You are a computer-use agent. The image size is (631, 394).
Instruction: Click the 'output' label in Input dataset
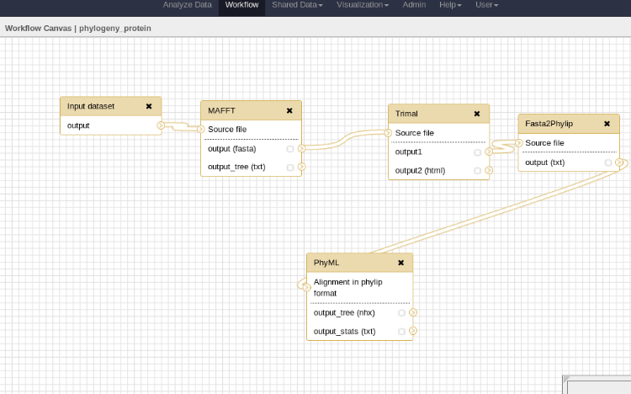click(78, 125)
